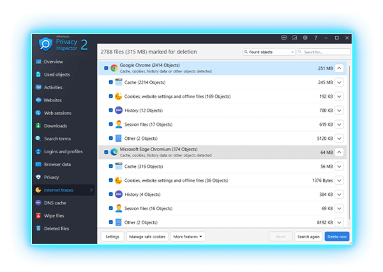Expand Session files 619 KB row
383x272 pixels.
coord(339,125)
